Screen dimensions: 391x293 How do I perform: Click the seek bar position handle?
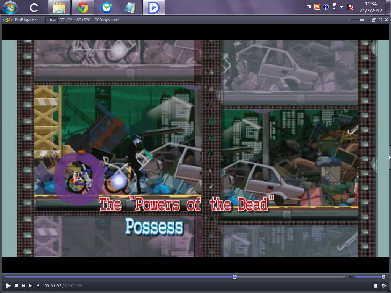point(234,277)
